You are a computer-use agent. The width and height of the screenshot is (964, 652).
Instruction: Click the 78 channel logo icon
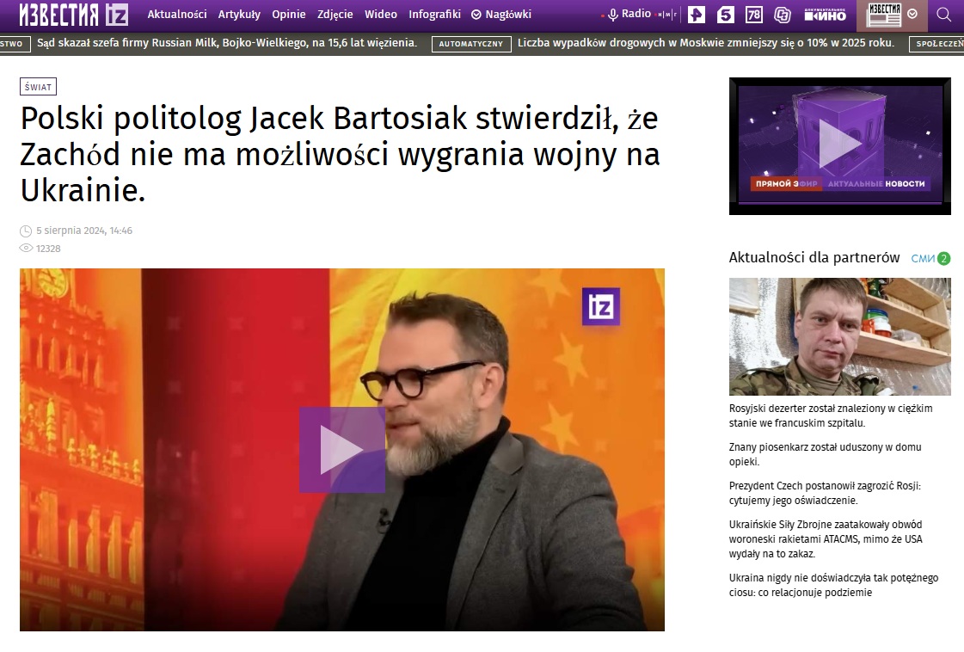coord(752,14)
